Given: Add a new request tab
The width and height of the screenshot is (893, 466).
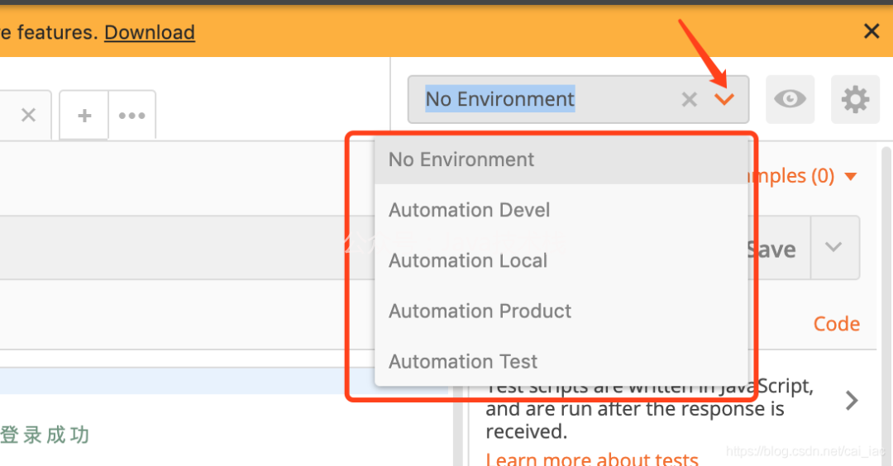Looking at the screenshot, I should [84, 116].
